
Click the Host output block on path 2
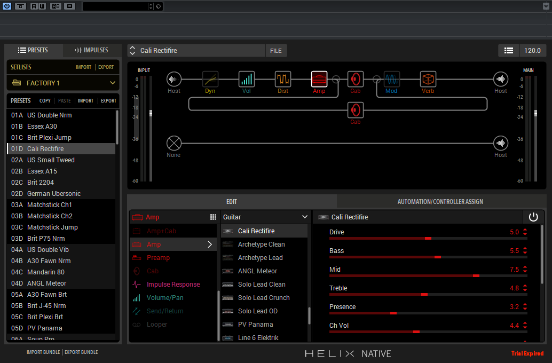point(500,143)
